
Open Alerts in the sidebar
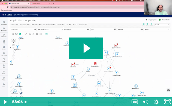click(4, 85)
